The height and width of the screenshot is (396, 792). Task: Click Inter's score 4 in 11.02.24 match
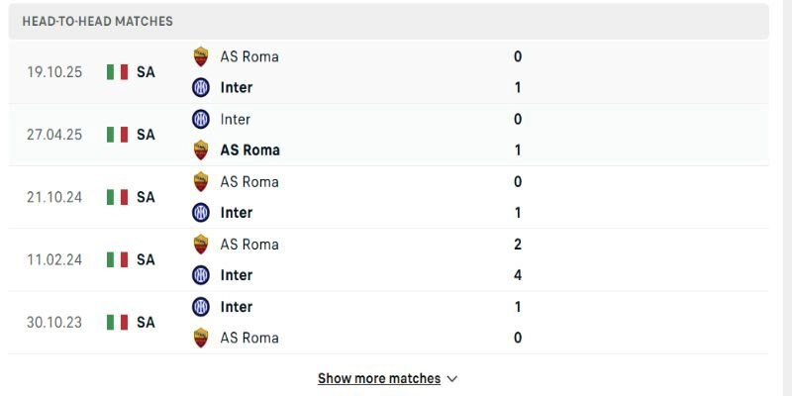click(x=518, y=274)
